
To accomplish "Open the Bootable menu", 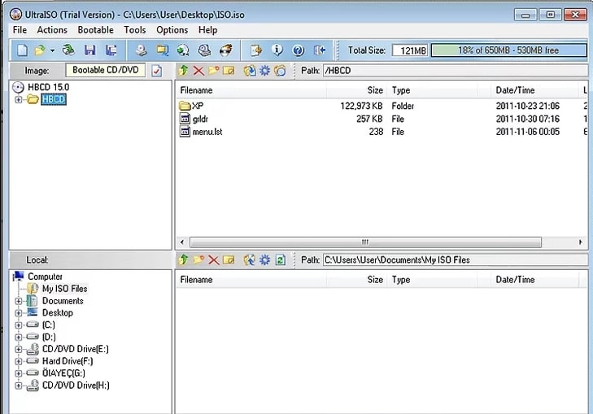I will pos(96,30).
